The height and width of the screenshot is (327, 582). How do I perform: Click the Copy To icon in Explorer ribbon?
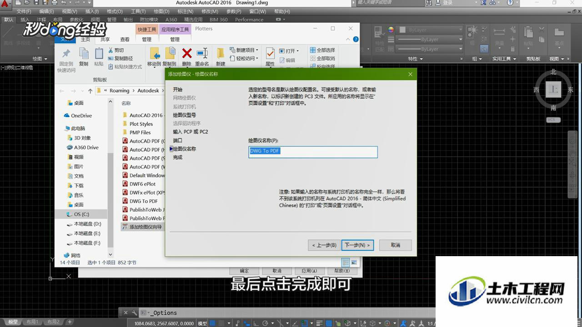[170, 54]
